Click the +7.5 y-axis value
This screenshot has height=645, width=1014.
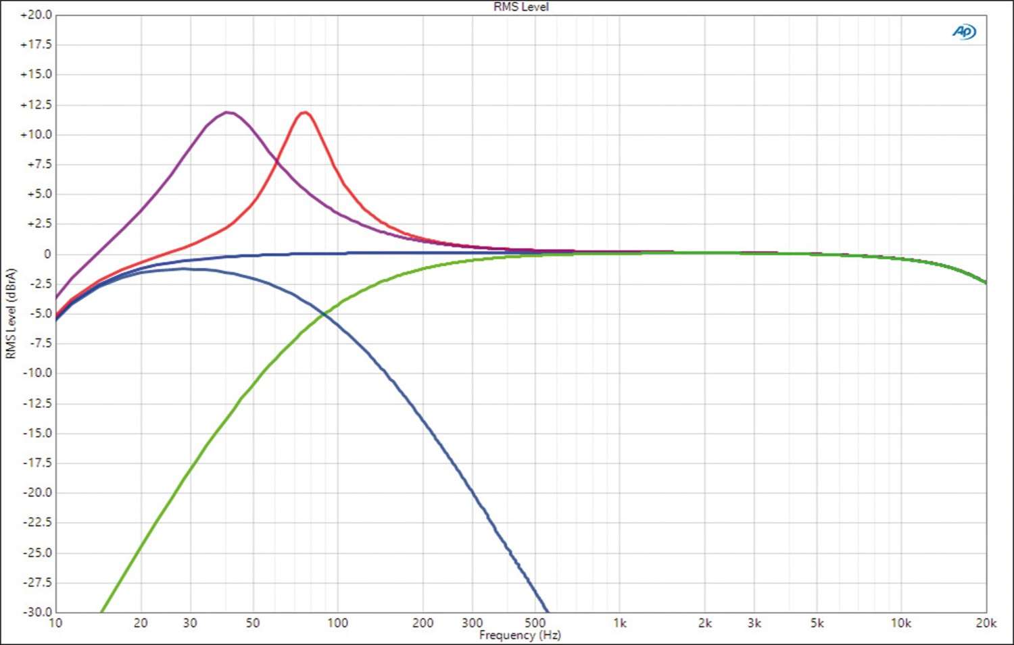(39, 164)
